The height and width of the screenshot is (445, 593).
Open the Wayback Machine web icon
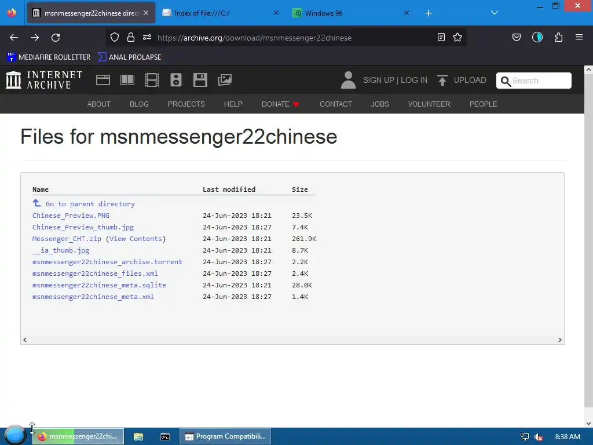[103, 80]
